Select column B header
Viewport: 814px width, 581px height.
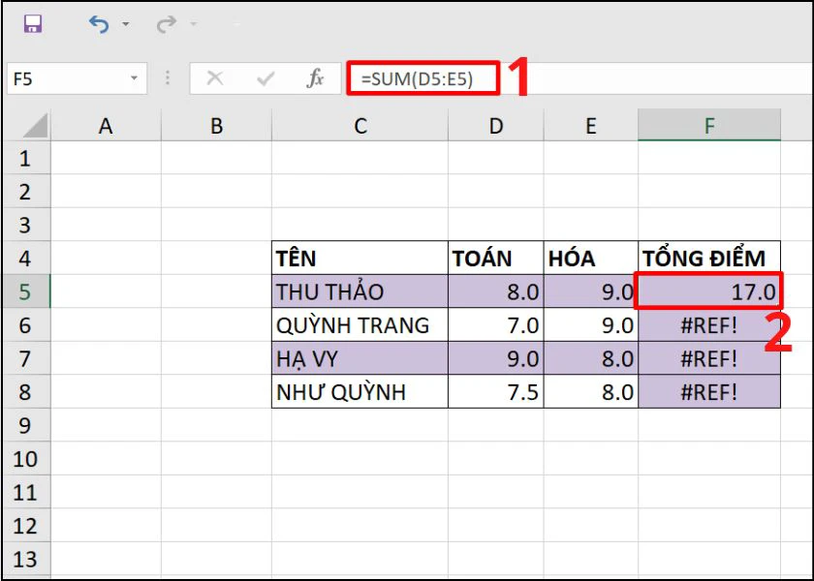click(x=216, y=126)
